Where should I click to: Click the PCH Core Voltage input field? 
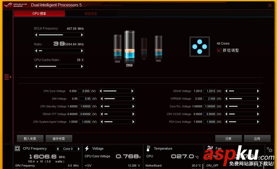(x=210, y=122)
